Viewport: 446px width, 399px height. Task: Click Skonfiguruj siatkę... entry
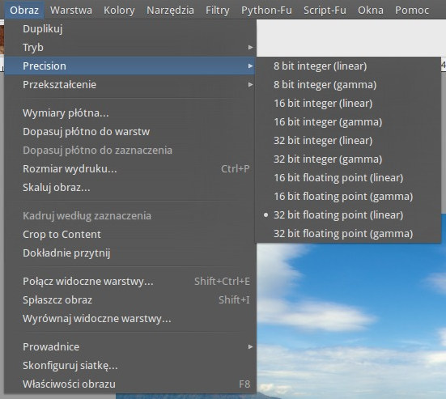pos(130,366)
